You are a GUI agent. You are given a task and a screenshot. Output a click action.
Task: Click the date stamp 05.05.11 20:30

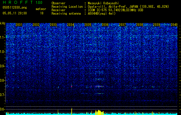[15, 13]
